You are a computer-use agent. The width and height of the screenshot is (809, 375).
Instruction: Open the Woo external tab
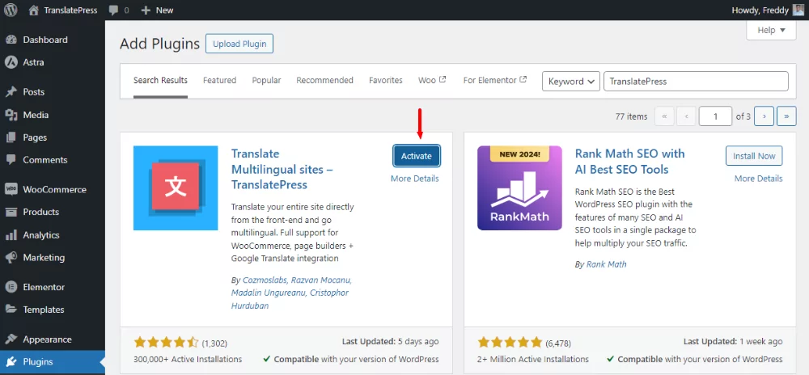432,80
